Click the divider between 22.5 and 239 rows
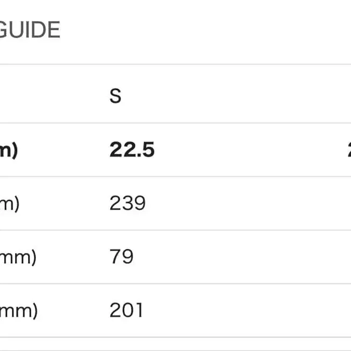 coord(175,177)
